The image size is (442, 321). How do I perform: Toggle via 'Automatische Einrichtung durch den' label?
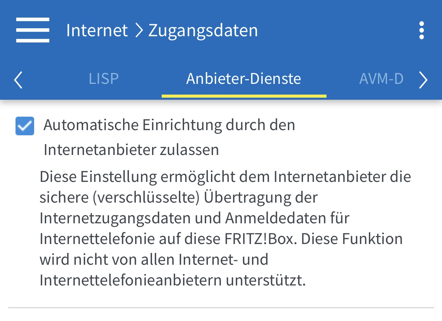pos(169,125)
